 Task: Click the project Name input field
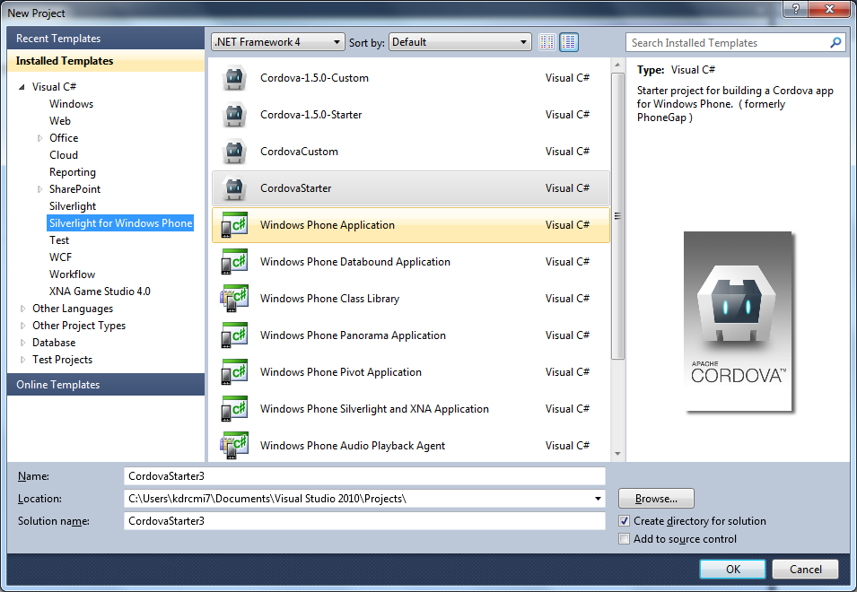[364, 476]
